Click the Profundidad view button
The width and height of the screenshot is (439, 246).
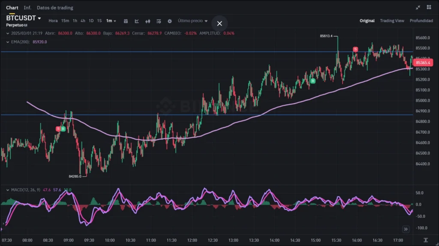[x=421, y=21]
